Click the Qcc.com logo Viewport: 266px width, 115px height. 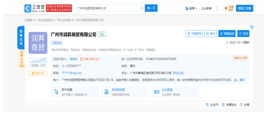click(x=35, y=8)
